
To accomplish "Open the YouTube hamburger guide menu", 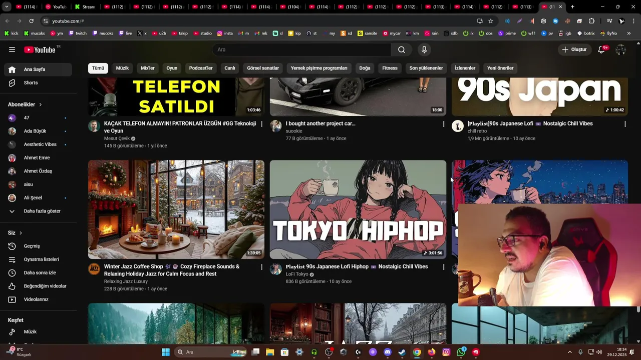I will pyautogui.click(x=12, y=49).
